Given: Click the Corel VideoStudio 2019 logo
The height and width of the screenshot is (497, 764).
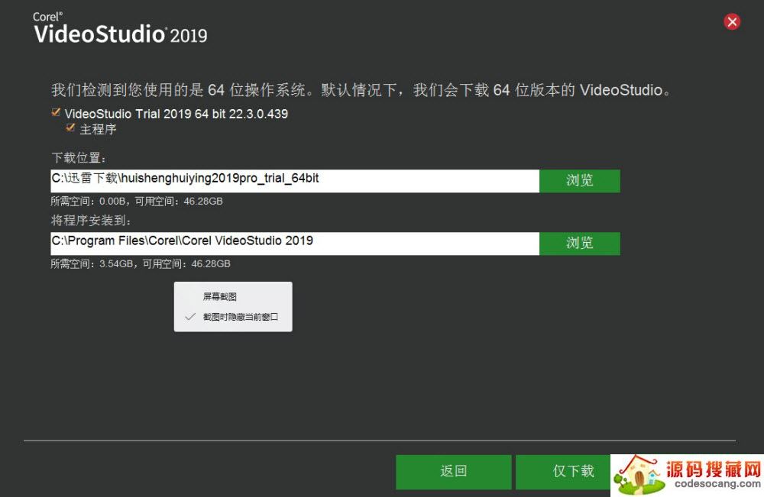Looking at the screenshot, I should pos(121,29).
